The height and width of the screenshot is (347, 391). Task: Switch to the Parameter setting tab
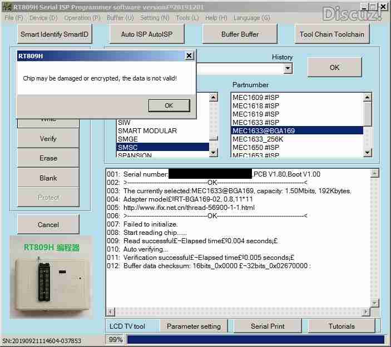[194, 326]
